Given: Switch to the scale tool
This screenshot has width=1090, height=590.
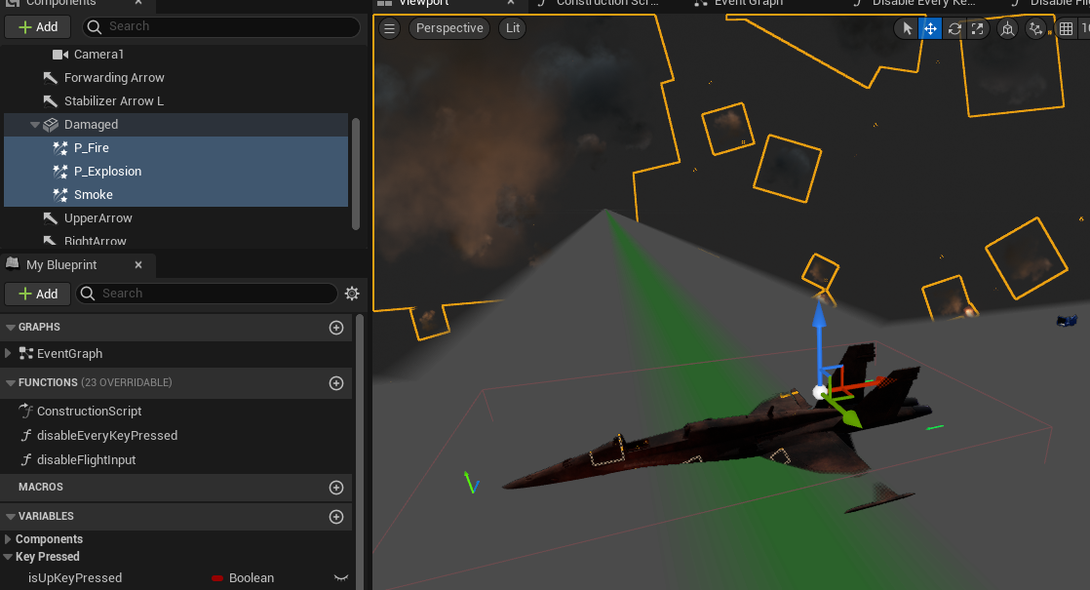Looking at the screenshot, I should pos(977,28).
